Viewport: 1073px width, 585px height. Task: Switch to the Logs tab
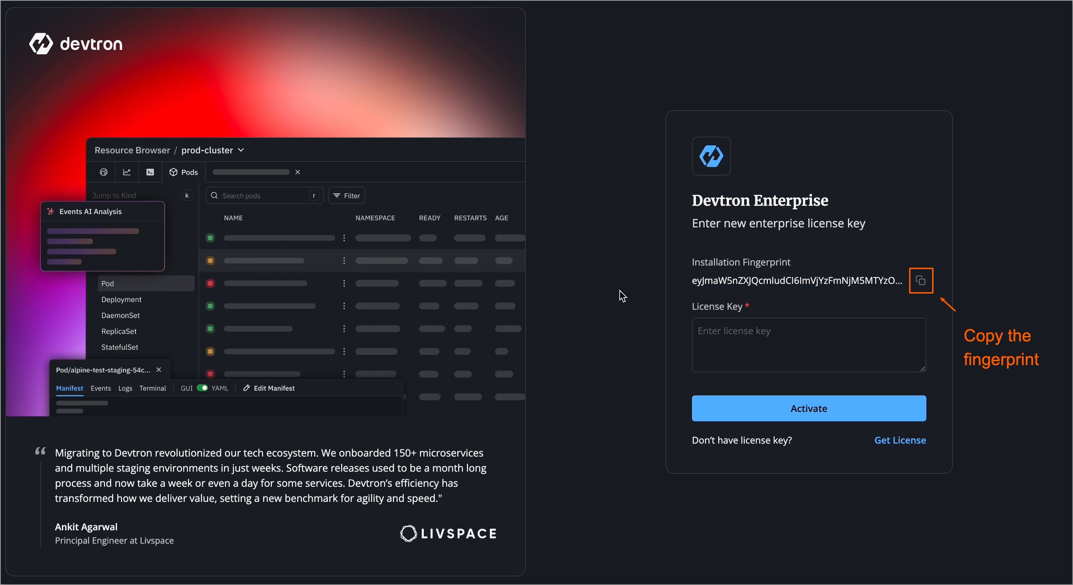click(125, 388)
